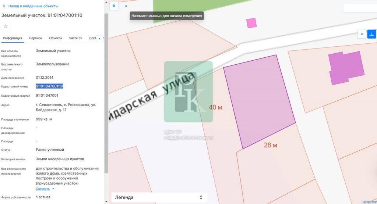The width and height of the screenshot is (377, 204).
Task: Collapse side panel with double-chevron button
Action: click(x=114, y=6)
